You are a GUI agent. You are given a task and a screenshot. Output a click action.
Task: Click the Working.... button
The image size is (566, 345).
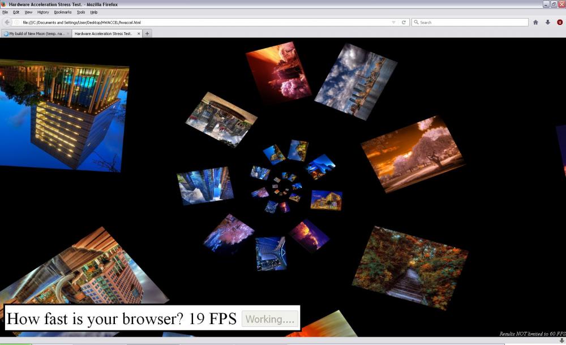(x=270, y=320)
